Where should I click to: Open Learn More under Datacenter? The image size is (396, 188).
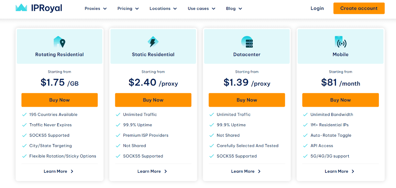[246, 171]
